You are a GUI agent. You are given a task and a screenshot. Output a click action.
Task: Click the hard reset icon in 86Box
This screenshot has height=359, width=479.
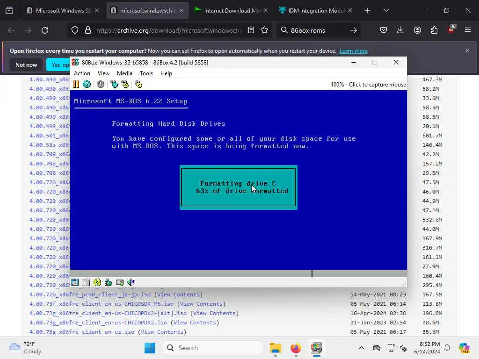tap(87, 84)
